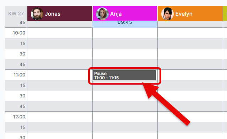Select Jonas's 11:30 time slot
The height and width of the screenshot is (139, 227).
coord(60,96)
